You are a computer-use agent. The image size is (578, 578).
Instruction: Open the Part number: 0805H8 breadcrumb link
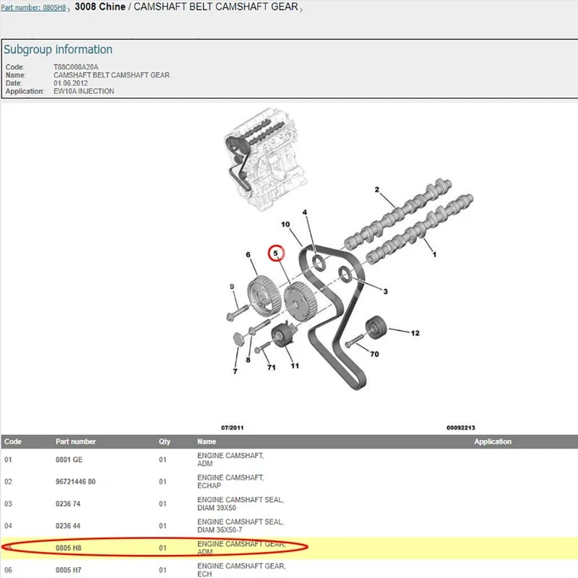click(x=33, y=7)
